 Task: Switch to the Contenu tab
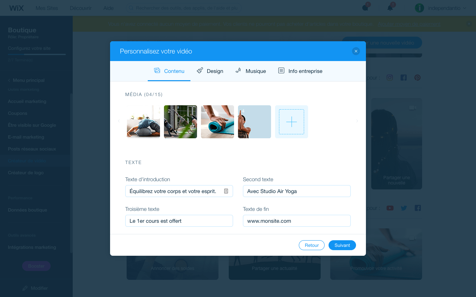point(169,71)
